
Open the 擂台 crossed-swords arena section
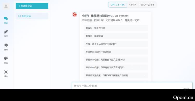click(6, 74)
